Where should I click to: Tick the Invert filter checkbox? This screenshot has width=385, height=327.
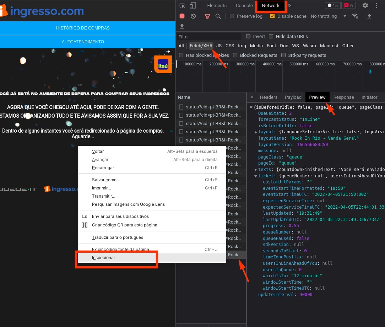pos(248,36)
